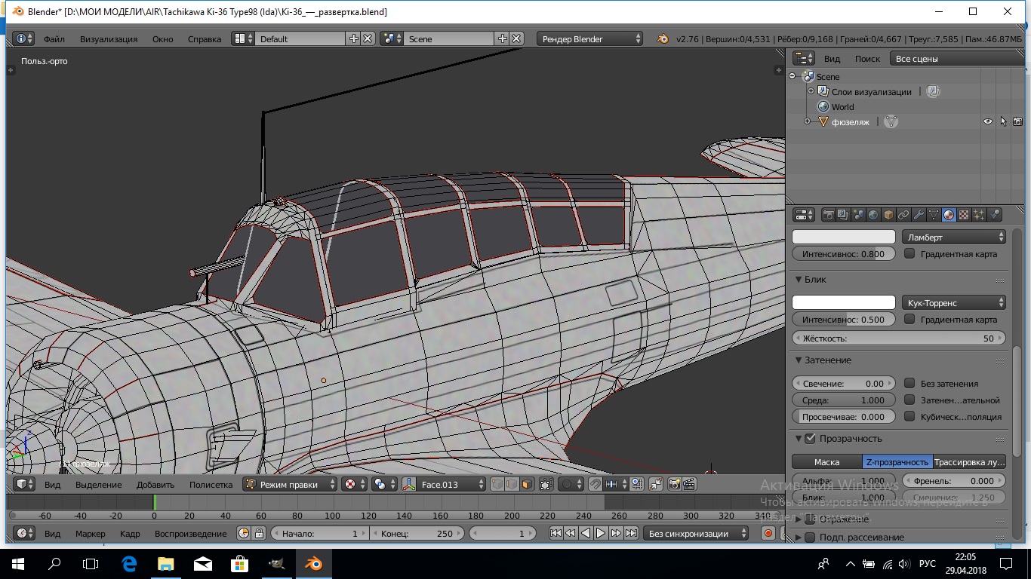Screen dimensions: 1031x579
Task: Open the Полисетка menu in viewport header
Action: coord(211,484)
